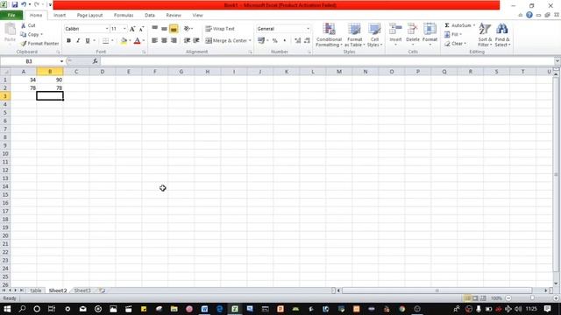This screenshot has width=561, height=315.
Task: Toggle Italic formatting
Action: tap(78, 41)
